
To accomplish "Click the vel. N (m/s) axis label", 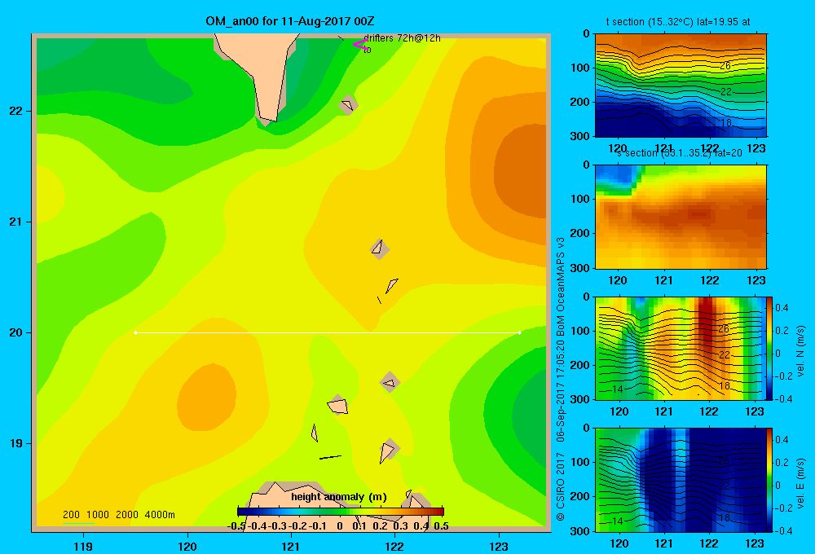I will pyautogui.click(x=800, y=351).
